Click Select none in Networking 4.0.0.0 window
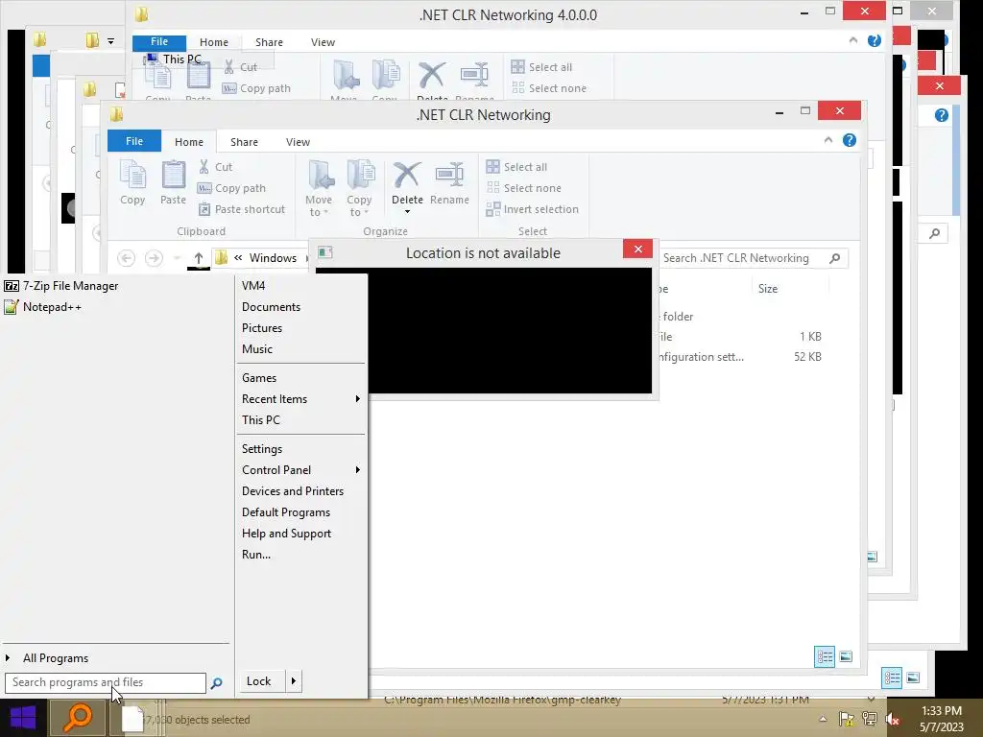Image resolution: width=983 pixels, height=737 pixels. (x=549, y=88)
